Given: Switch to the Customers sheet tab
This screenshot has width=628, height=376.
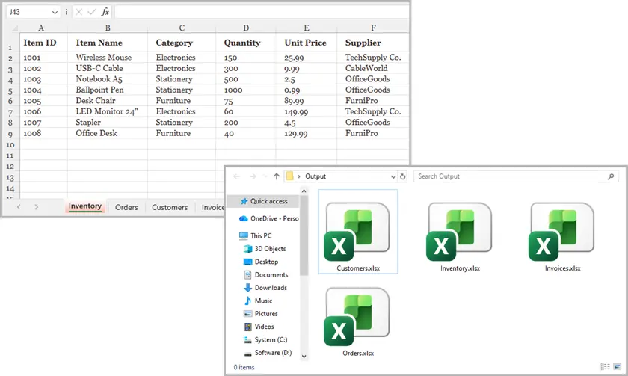Looking at the screenshot, I should pyautogui.click(x=170, y=207).
